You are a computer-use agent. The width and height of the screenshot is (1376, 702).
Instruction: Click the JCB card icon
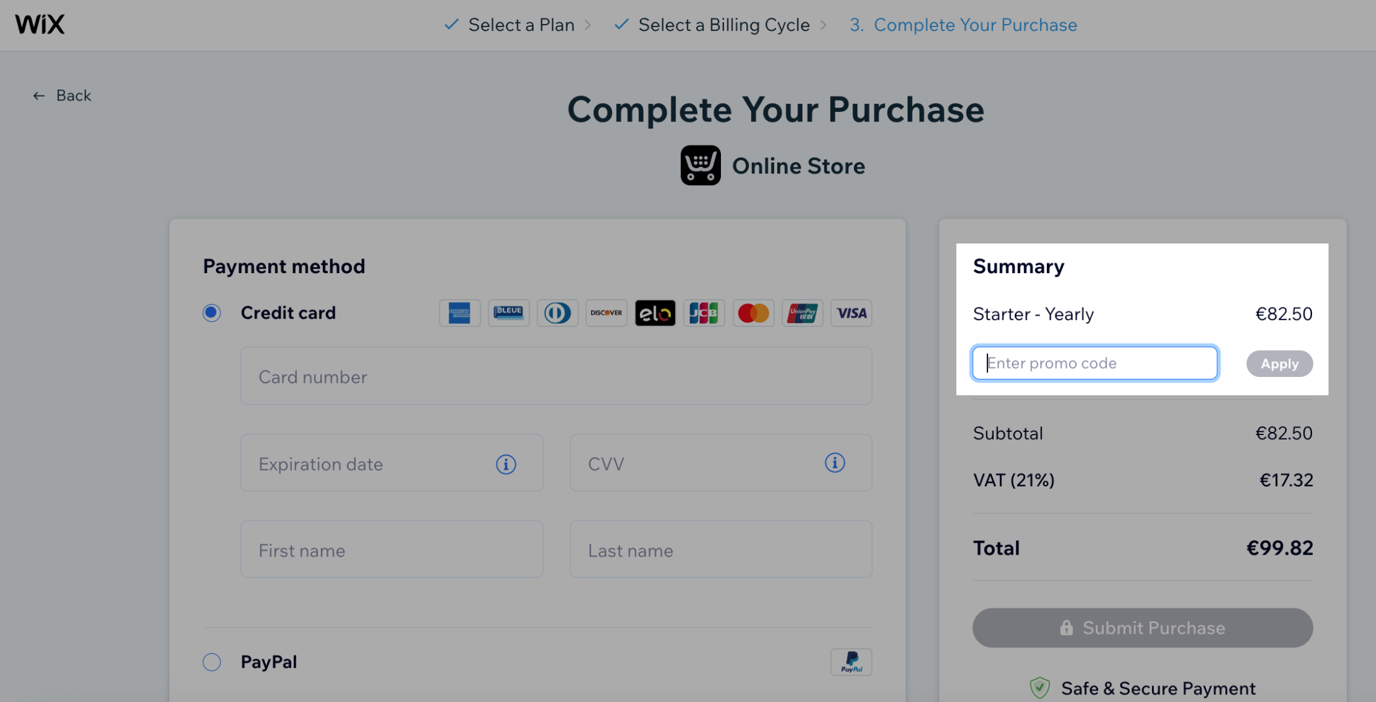704,312
